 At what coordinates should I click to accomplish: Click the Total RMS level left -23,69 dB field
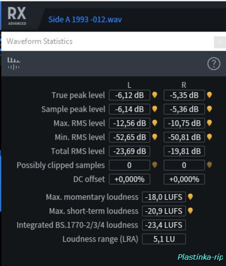tap(130, 151)
